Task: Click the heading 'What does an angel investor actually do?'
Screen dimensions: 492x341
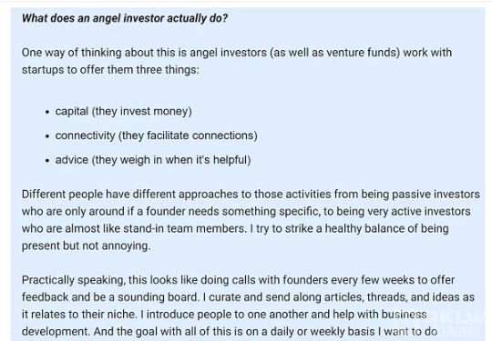Action: (x=125, y=18)
